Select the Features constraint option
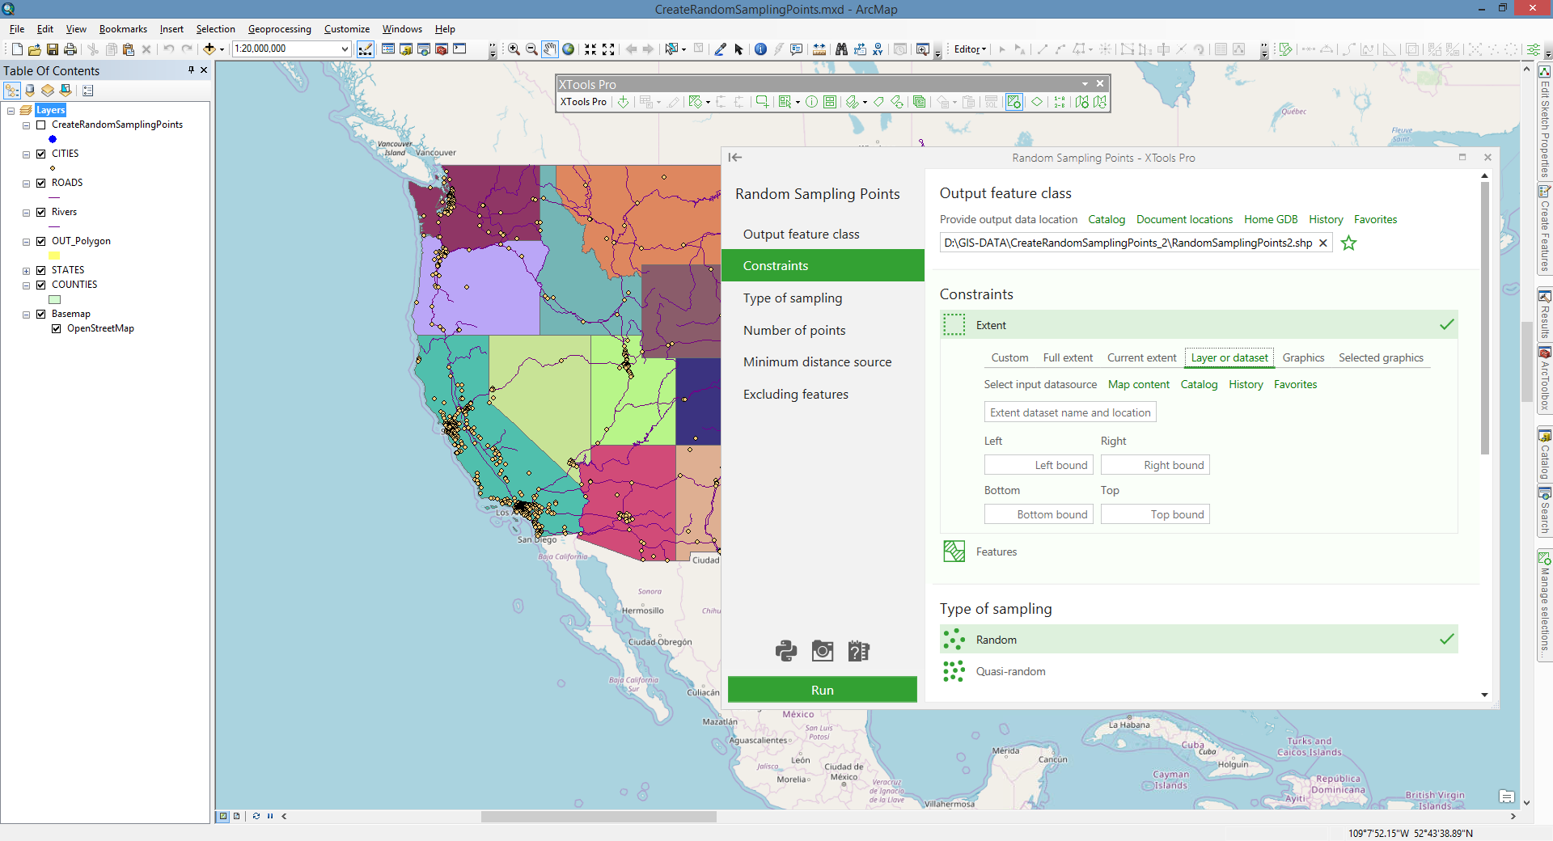The image size is (1553, 841). coord(1199,552)
